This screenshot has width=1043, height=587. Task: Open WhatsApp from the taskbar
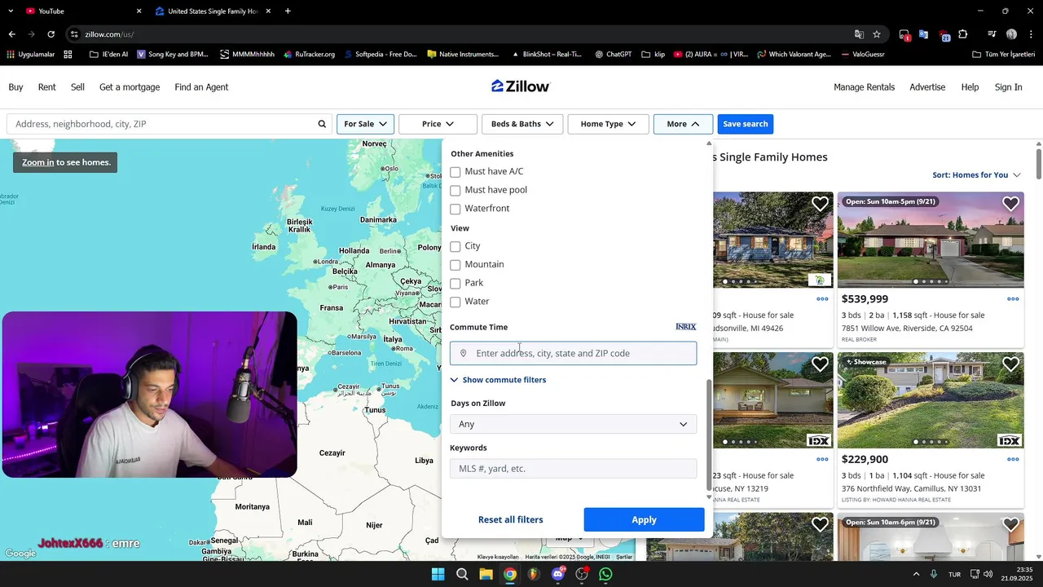point(605,574)
